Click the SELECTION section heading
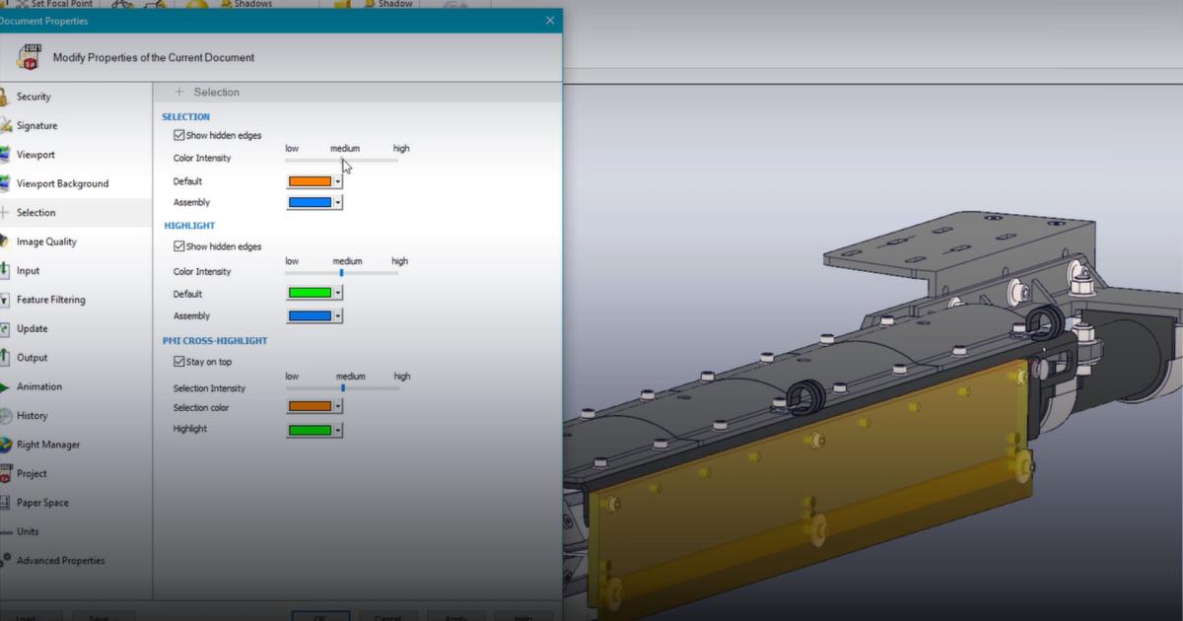 185,117
